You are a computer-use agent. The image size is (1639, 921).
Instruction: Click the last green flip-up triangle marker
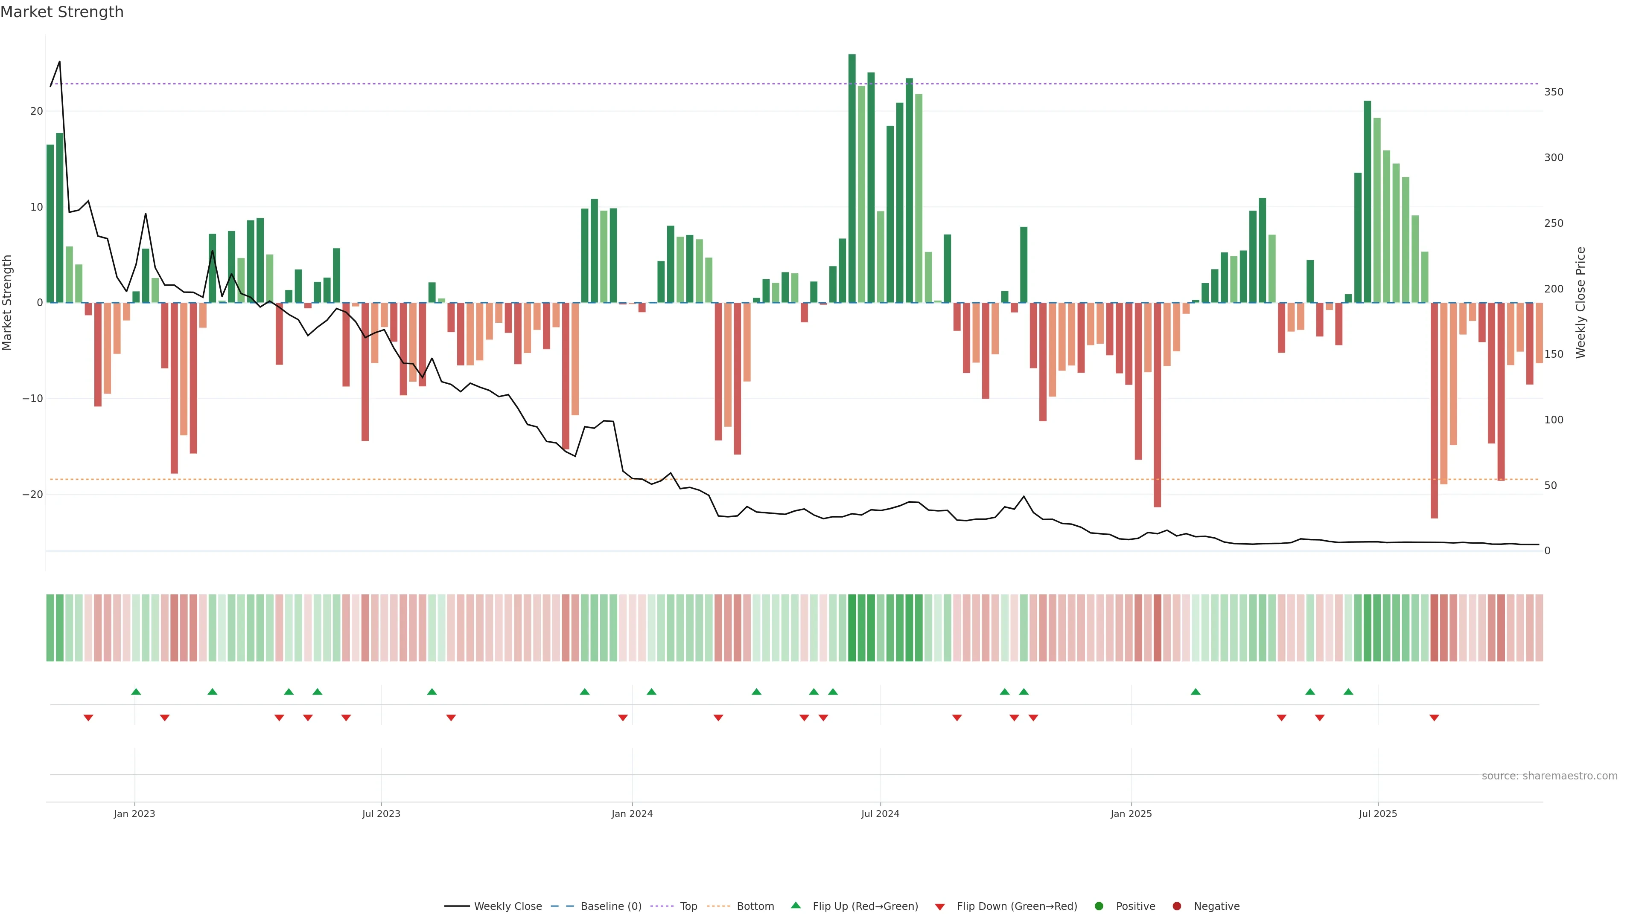1348,692
